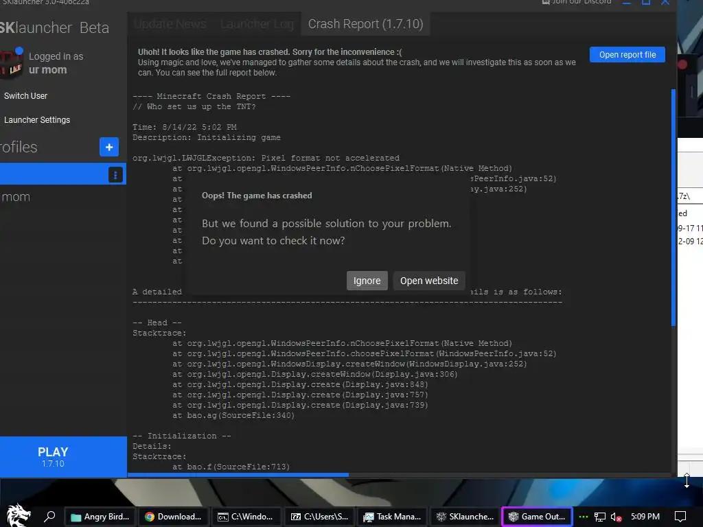Click the vertical scrollbar of crash report
Viewport: 703px width, 527px height.
click(x=673, y=207)
